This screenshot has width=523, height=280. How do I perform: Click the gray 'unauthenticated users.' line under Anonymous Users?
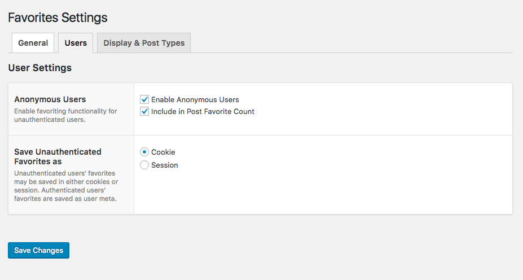click(x=49, y=120)
